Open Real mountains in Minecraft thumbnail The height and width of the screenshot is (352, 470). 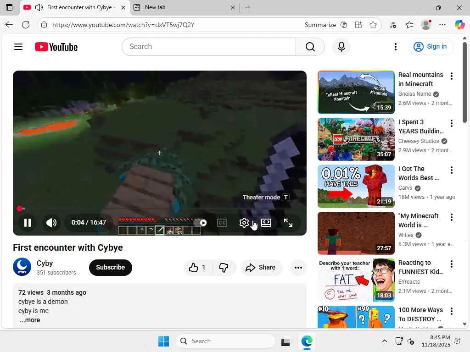[356, 92]
